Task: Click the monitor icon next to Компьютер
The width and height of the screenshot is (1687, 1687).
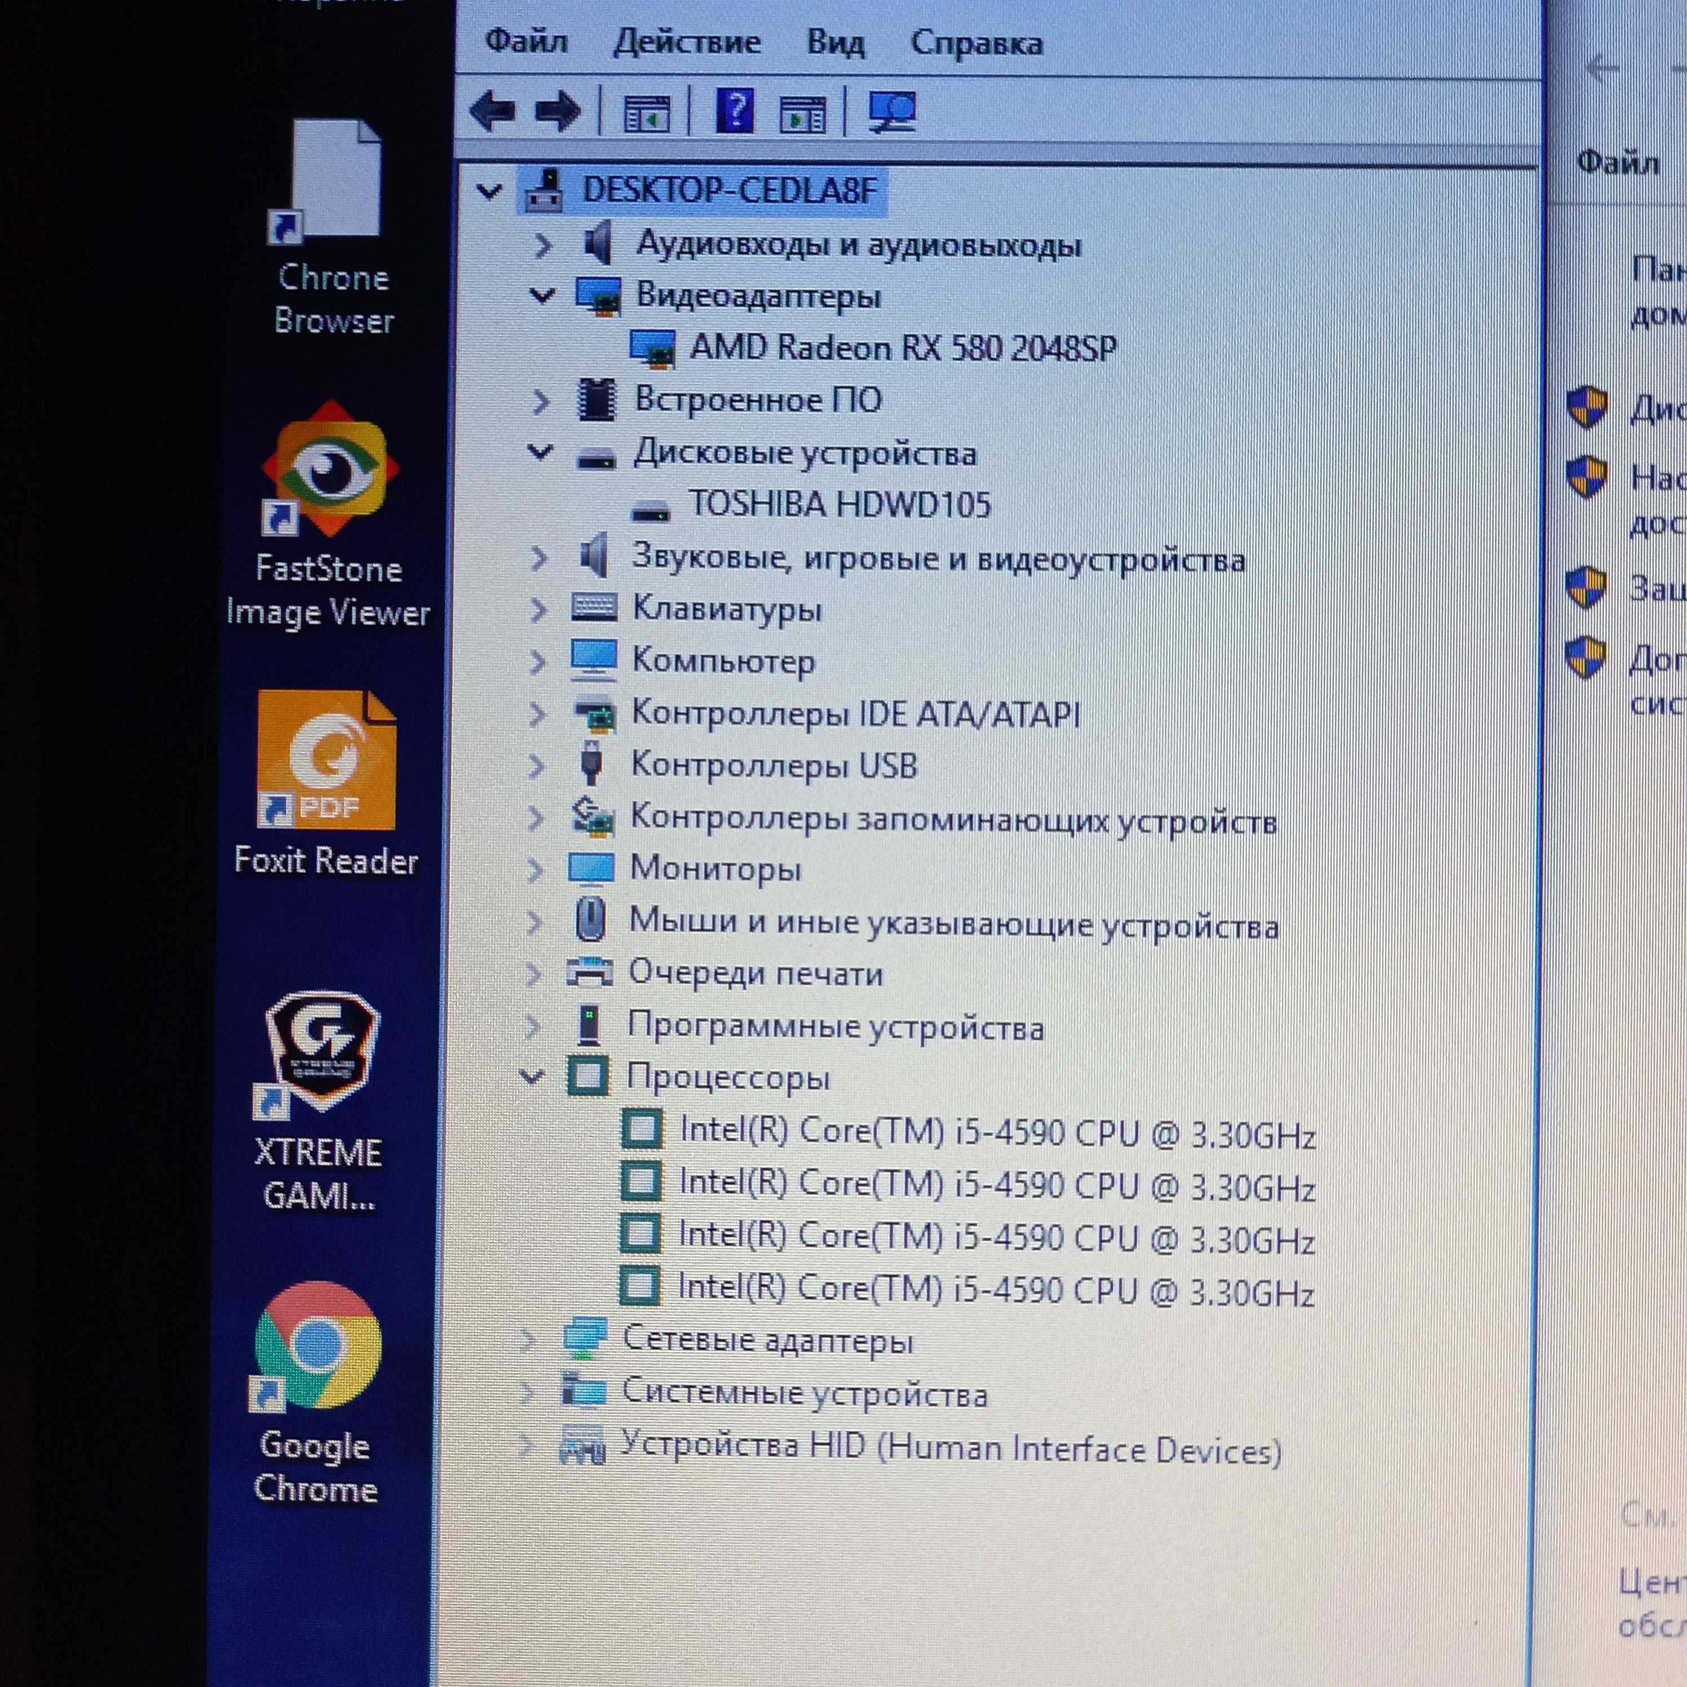Action: coord(594,660)
